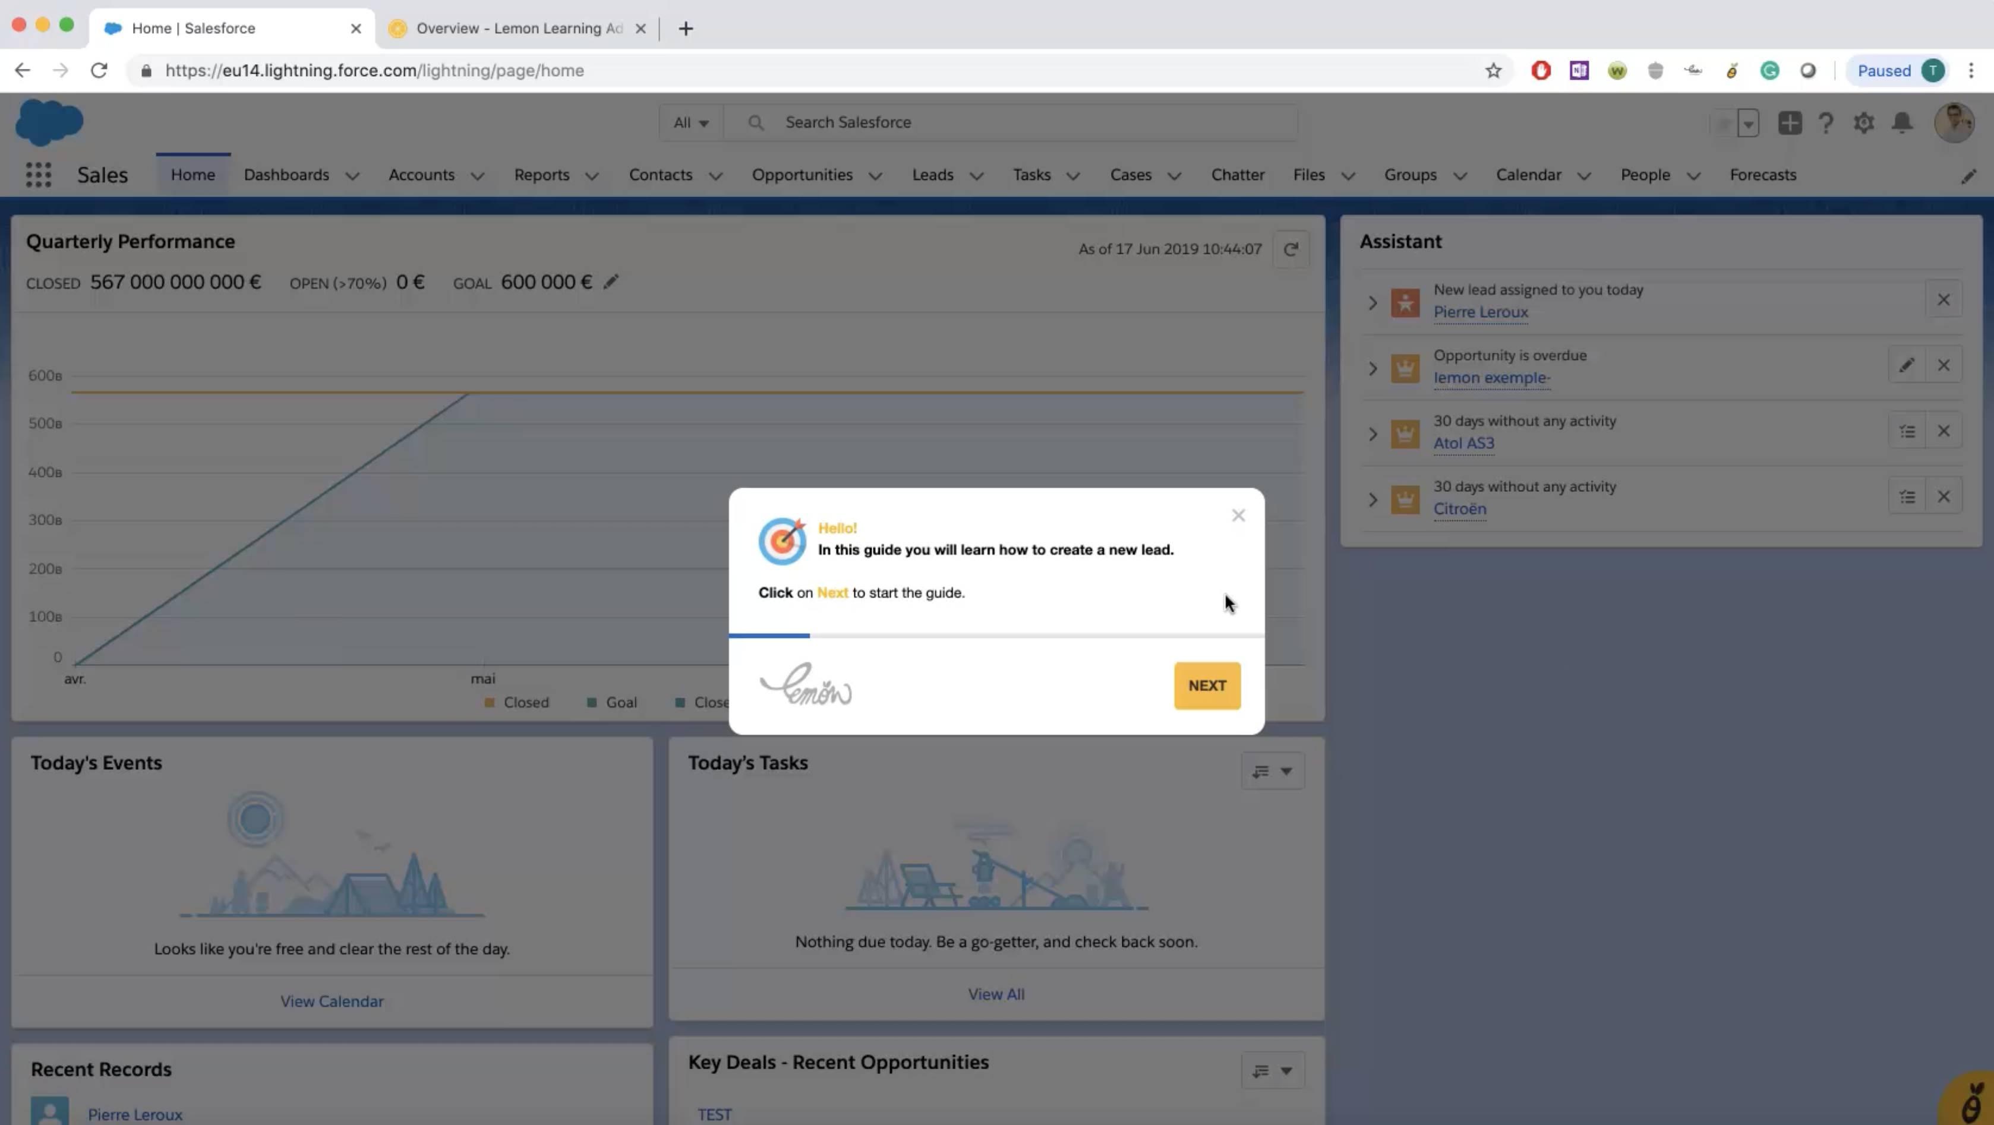
Task: Click the Salesforce home cloud logo icon
Action: (x=49, y=121)
